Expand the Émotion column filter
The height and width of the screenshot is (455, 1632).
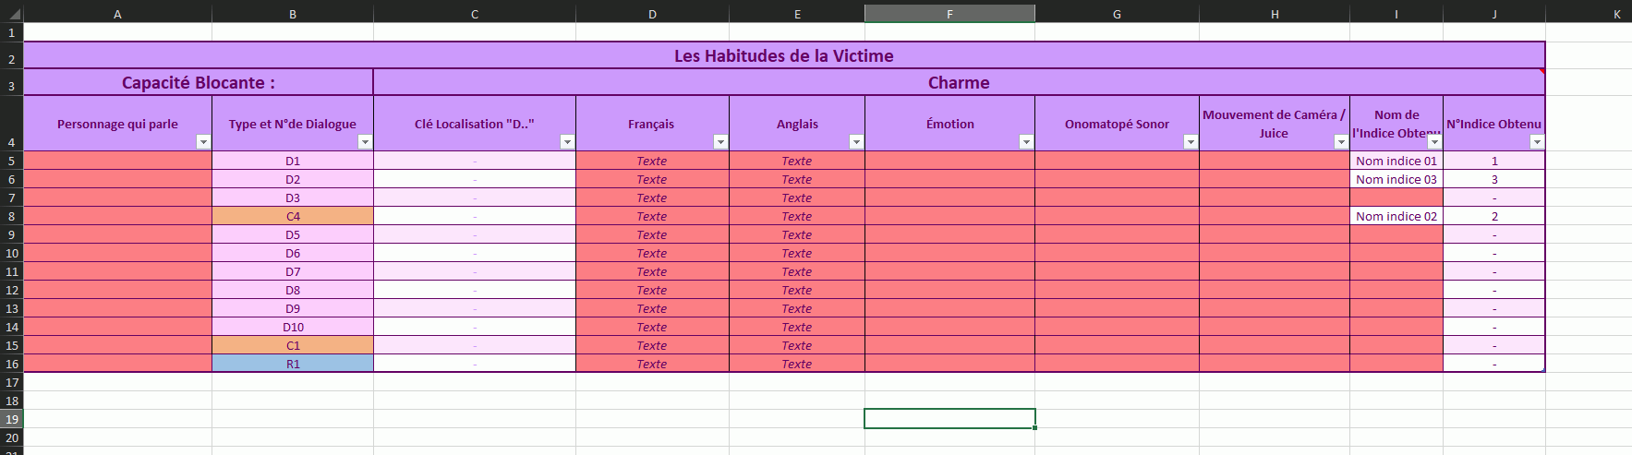tap(1026, 142)
